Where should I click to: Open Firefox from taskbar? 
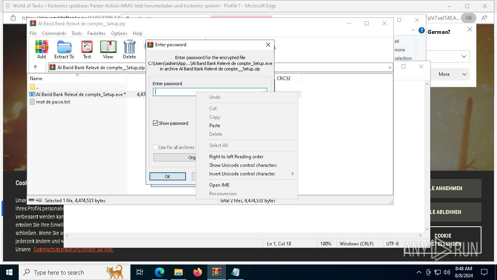pyautogui.click(x=197, y=272)
